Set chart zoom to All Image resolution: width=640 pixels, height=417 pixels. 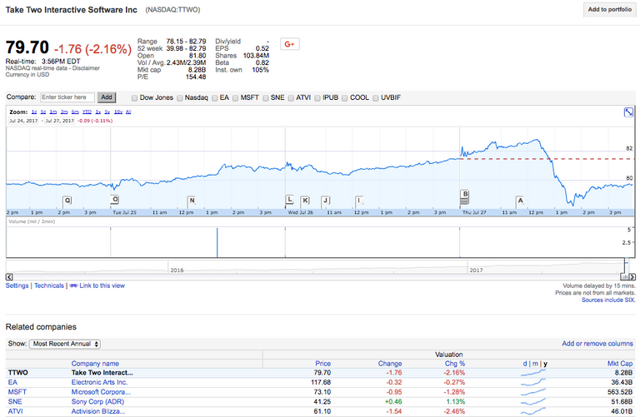pyautogui.click(x=128, y=112)
